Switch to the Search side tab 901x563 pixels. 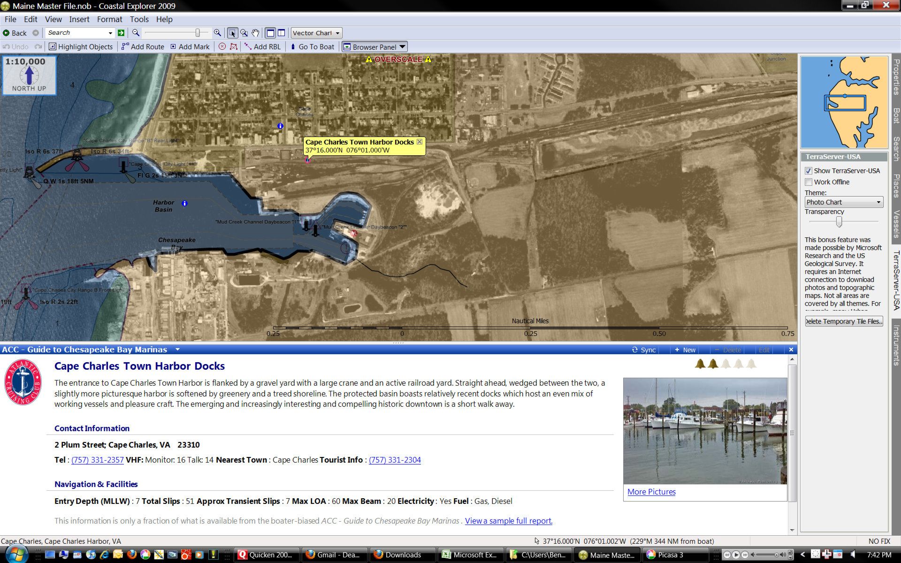896,149
